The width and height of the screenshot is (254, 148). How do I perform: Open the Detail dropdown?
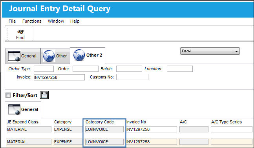point(210,51)
